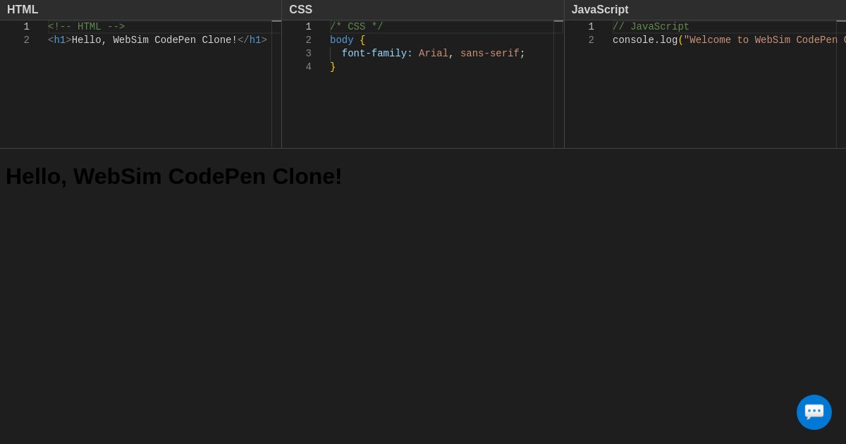Click the font-family property in CSS

pos(375,54)
